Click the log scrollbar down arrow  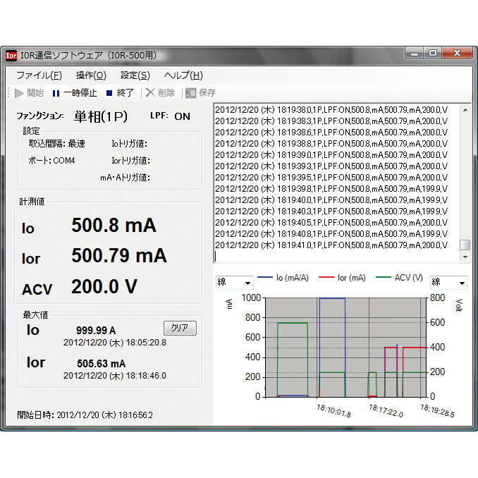(x=465, y=258)
